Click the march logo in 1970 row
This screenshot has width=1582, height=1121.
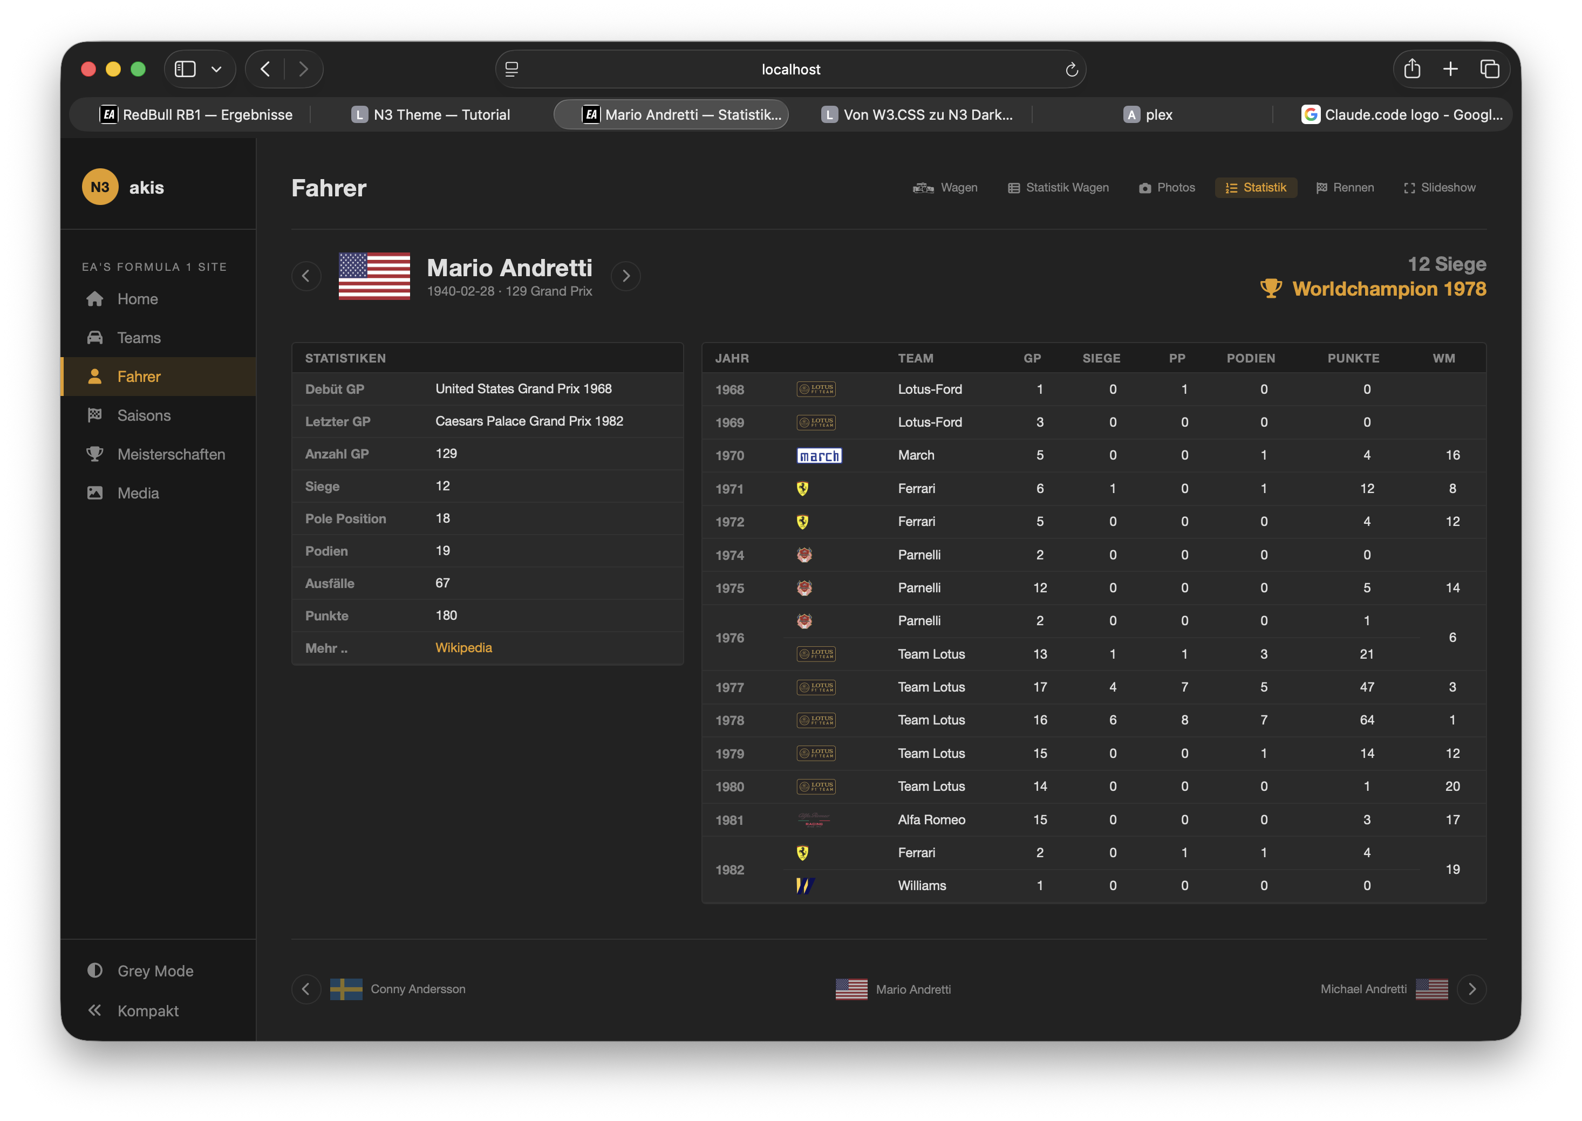click(819, 456)
